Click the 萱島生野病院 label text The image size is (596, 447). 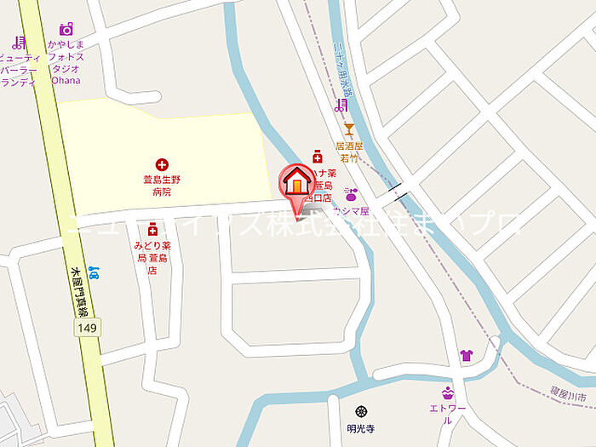click(162, 186)
